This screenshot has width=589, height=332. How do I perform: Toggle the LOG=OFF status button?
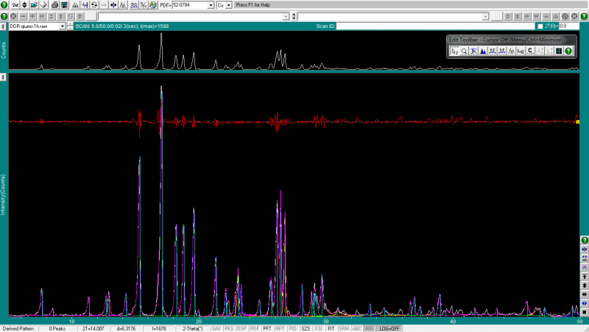click(x=389, y=328)
